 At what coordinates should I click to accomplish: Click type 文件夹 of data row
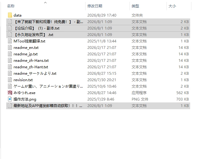pos(137,15)
